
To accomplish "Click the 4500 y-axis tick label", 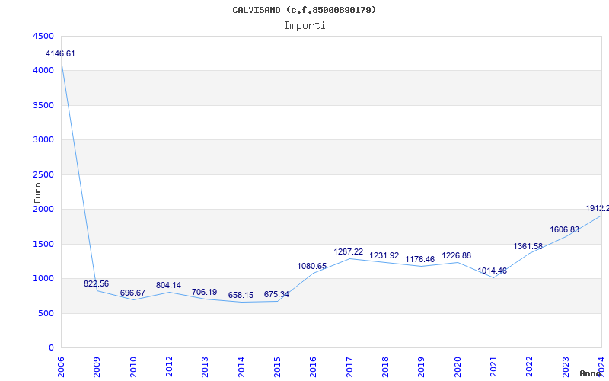I will click(x=43, y=36).
